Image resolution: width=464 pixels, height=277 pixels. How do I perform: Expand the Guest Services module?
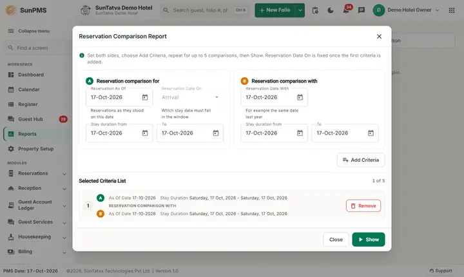(64, 222)
